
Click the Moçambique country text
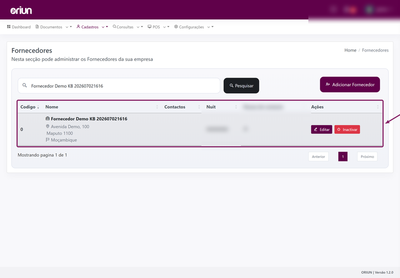(x=64, y=140)
